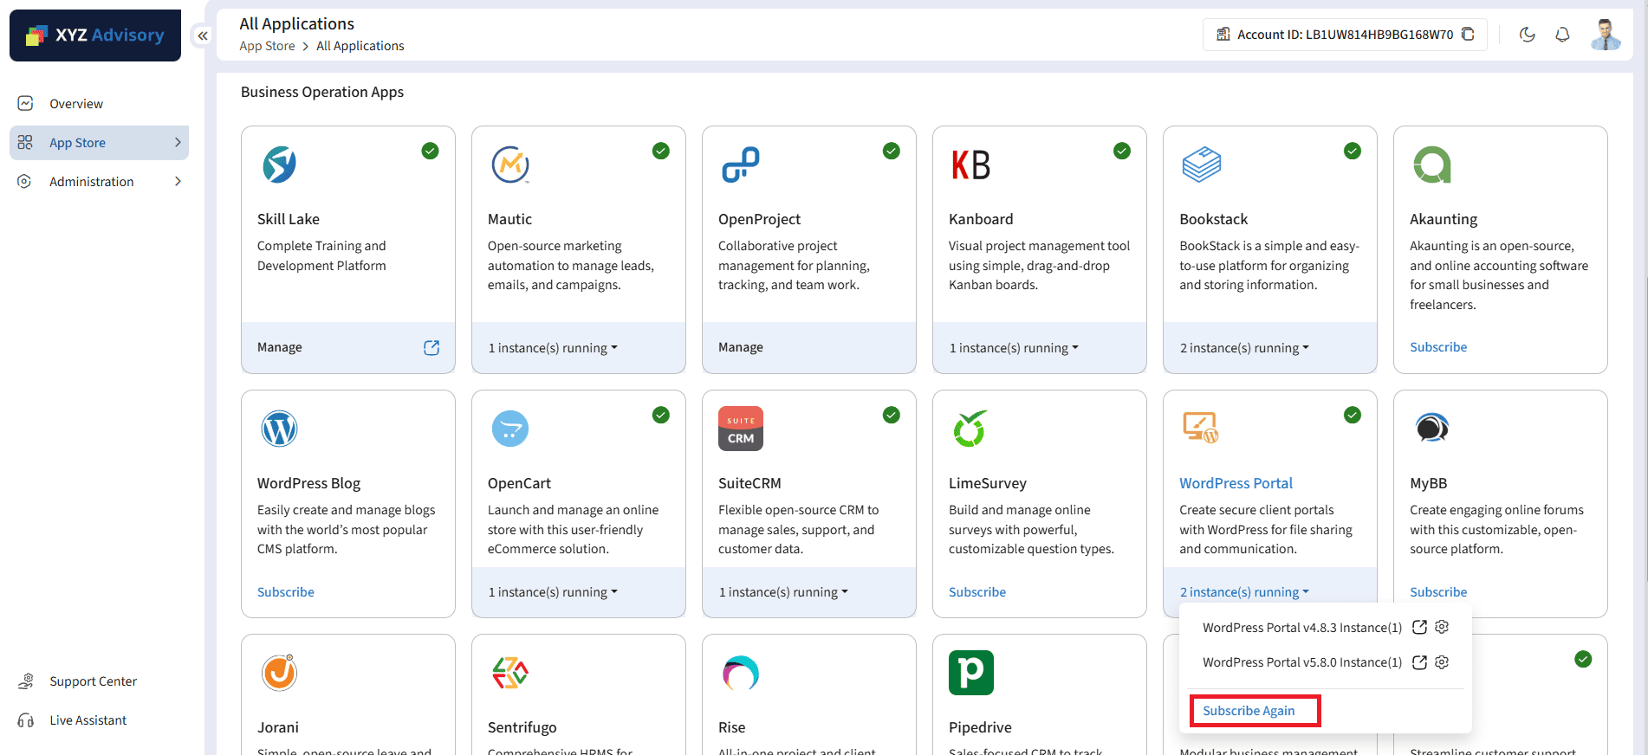1648x755 pixels.
Task: Expand OpenCart instances running dropdown
Action: click(553, 592)
